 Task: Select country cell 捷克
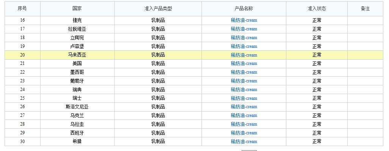tap(77, 20)
